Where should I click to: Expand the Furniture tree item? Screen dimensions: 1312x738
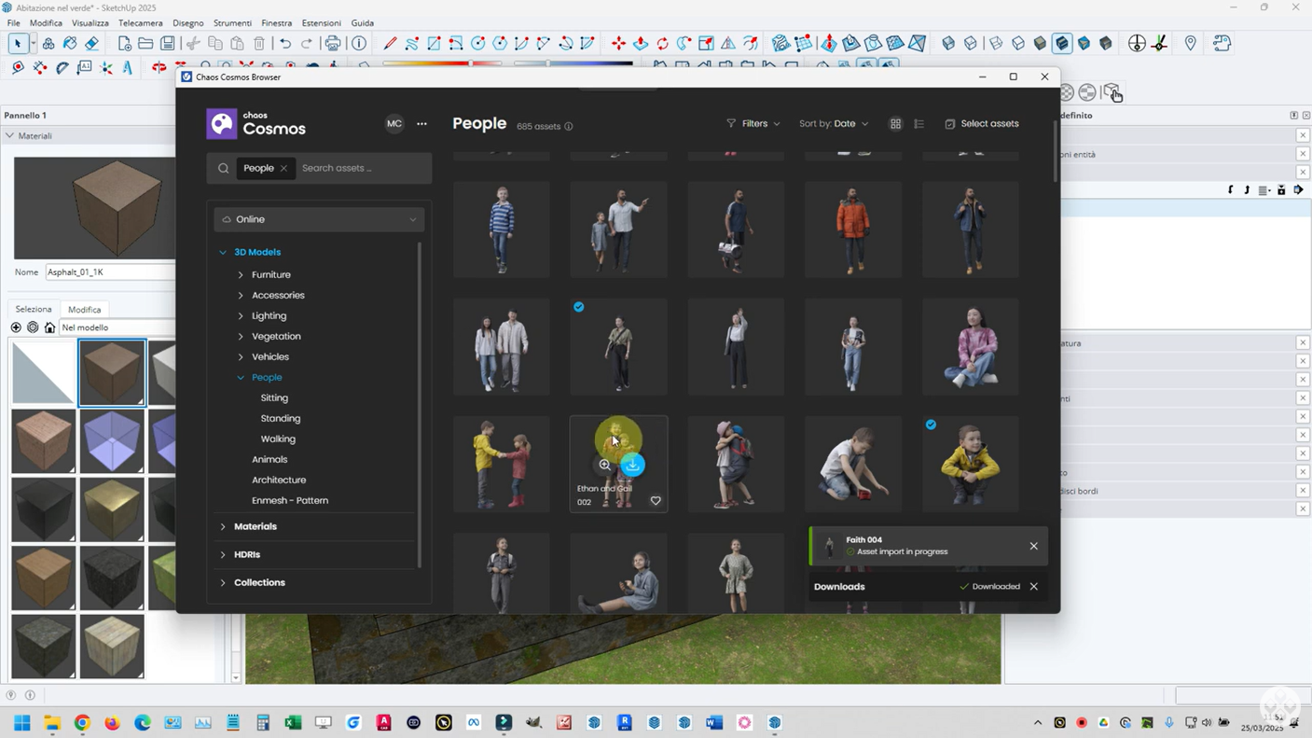click(x=241, y=275)
